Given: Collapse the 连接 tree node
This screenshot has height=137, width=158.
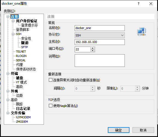Looking at the screenshot, I should tap(8, 16).
